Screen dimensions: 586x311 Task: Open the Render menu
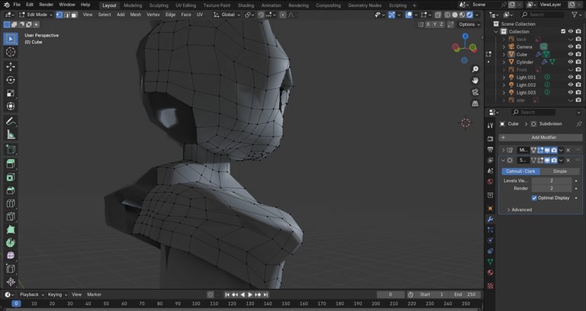coord(46,5)
